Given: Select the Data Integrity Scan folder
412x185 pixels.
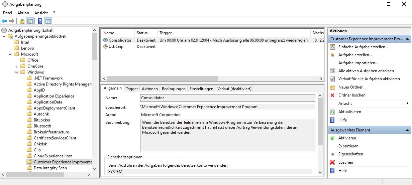Looking at the screenshot, I should 50,168.
